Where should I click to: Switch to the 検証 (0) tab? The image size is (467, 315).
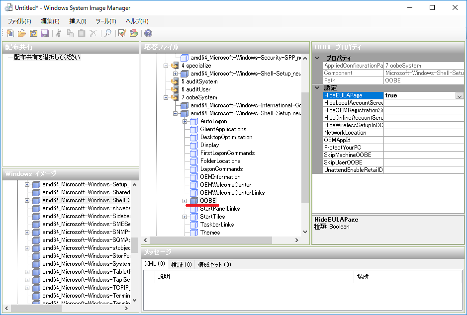(x=181, y=264)
